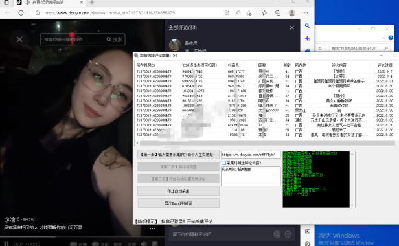Close the all-comments panel

coord(292,28)
